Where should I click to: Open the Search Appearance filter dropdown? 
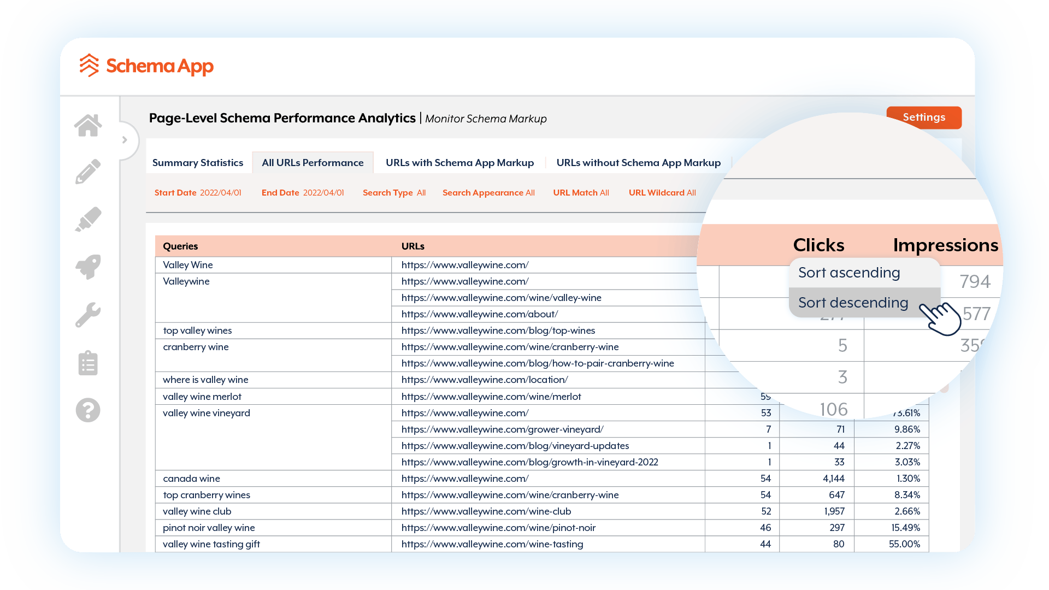(488, 192)
